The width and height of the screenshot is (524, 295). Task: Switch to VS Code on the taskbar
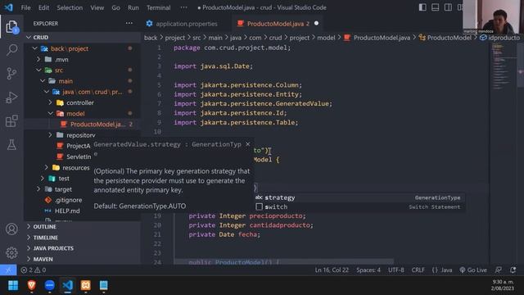(67, 285)
